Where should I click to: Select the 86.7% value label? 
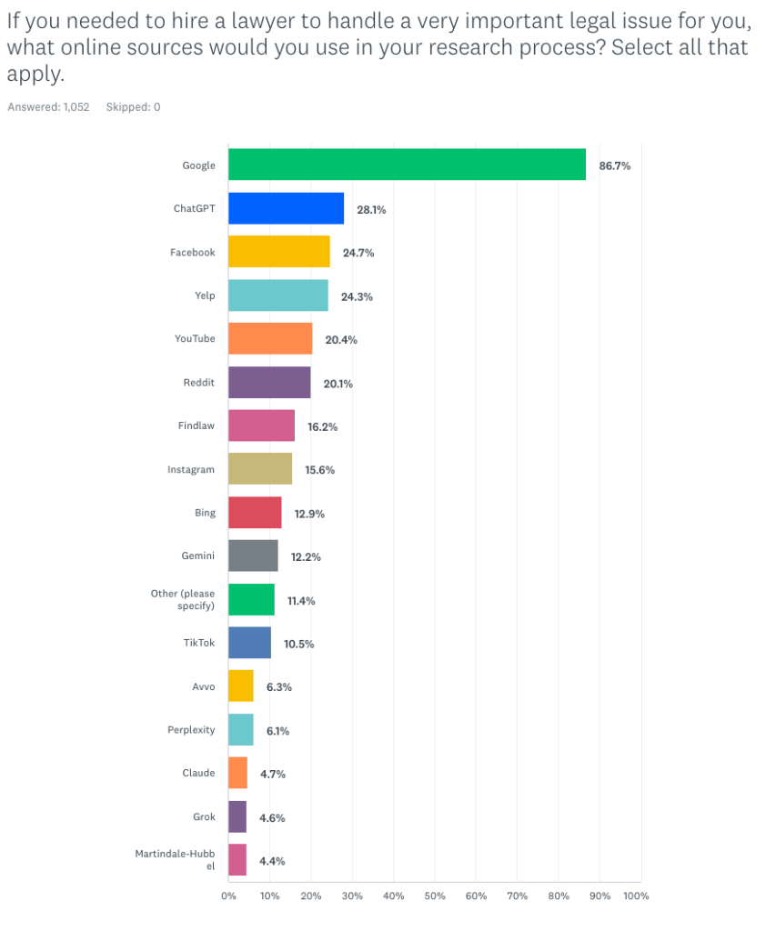[614, 165]
